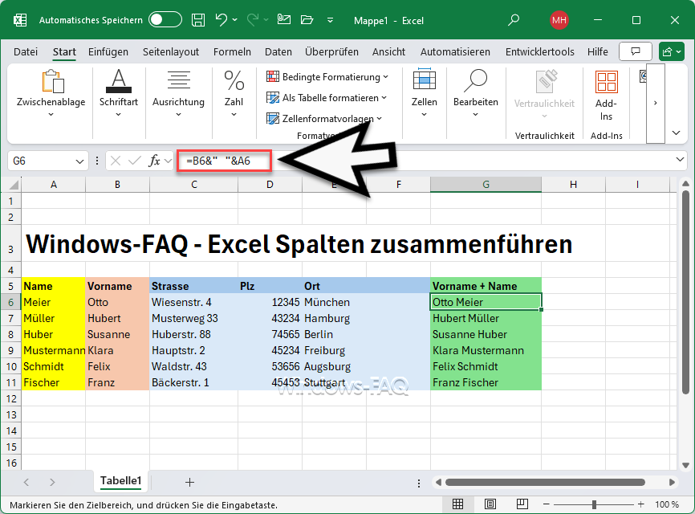The width and height of the screenshot is (695, 514).
Task: Collapse the ribbon using the chevron
Action: pos(676,133)
